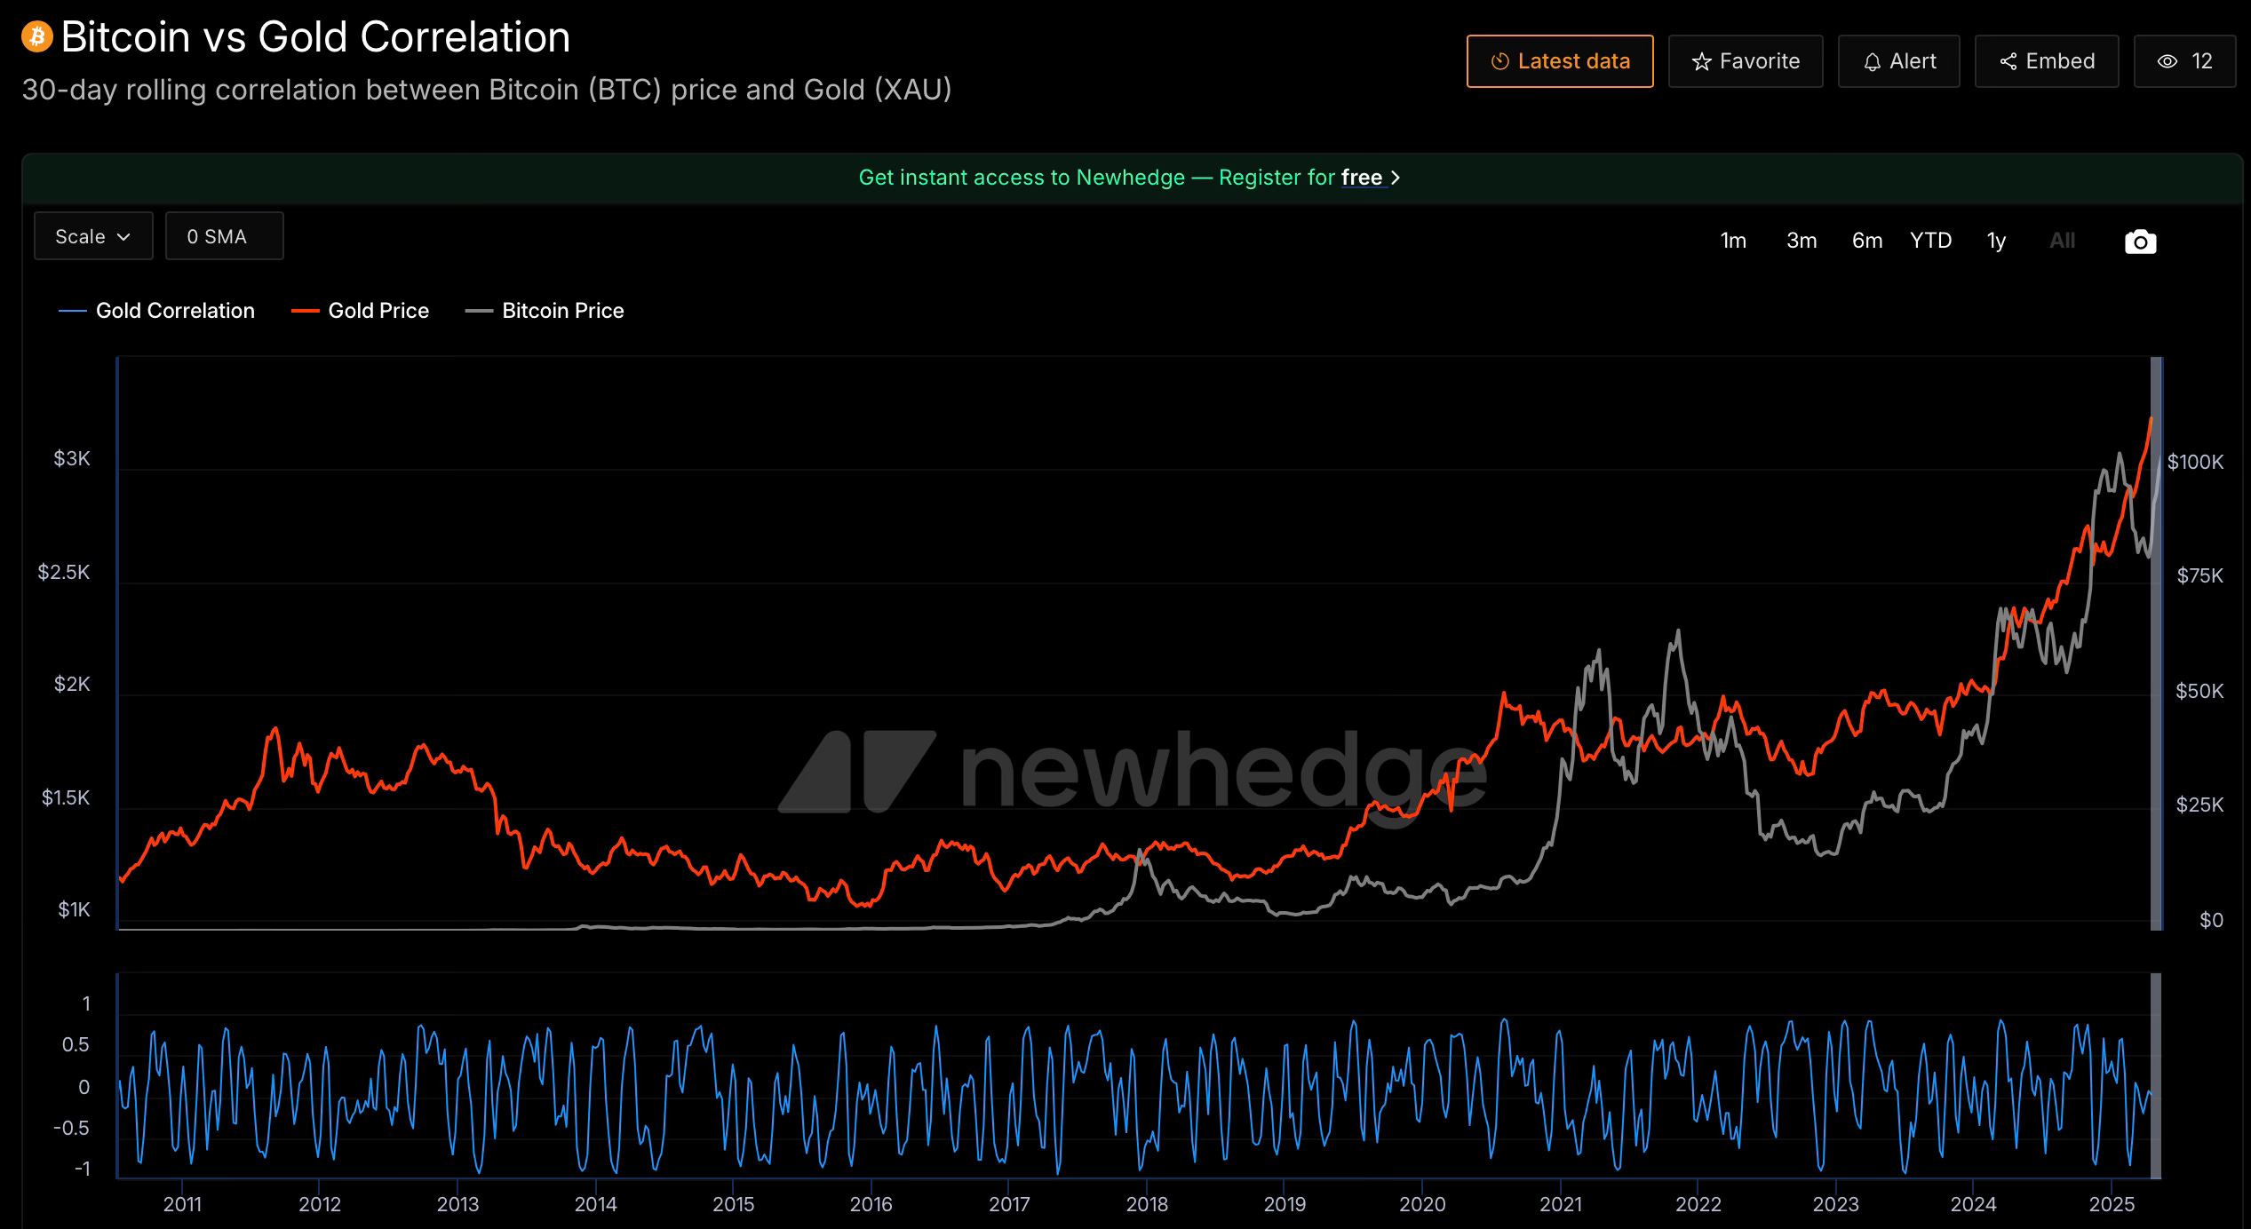Select the 1m time range

point(1733,241)
